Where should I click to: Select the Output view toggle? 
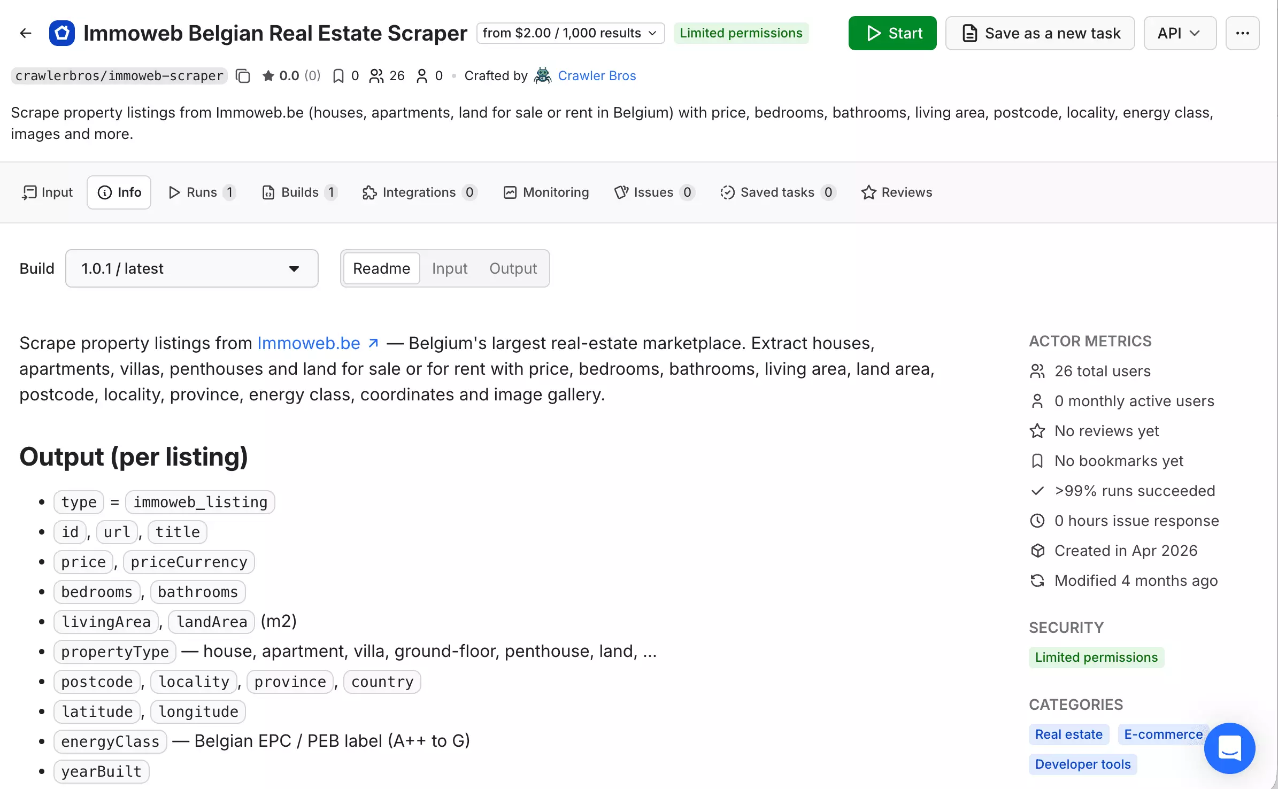[513, 268]
